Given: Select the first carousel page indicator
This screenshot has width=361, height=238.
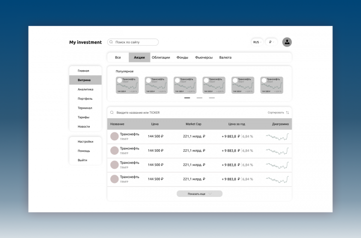Looking at the screenshot, I should click(187, 98).
